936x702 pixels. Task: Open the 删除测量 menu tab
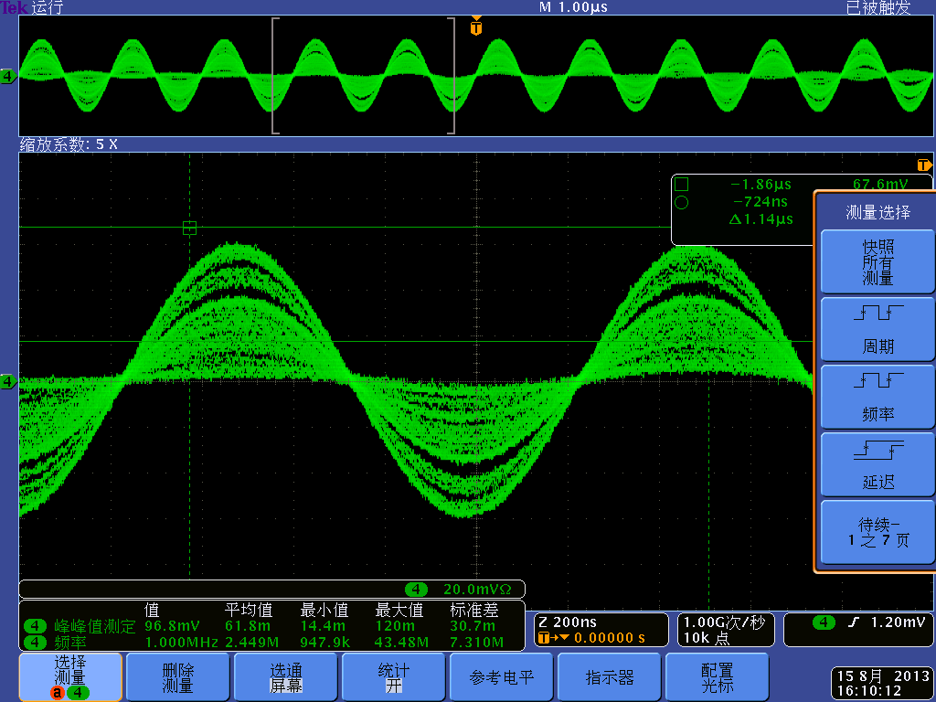[x=178, y=677]
